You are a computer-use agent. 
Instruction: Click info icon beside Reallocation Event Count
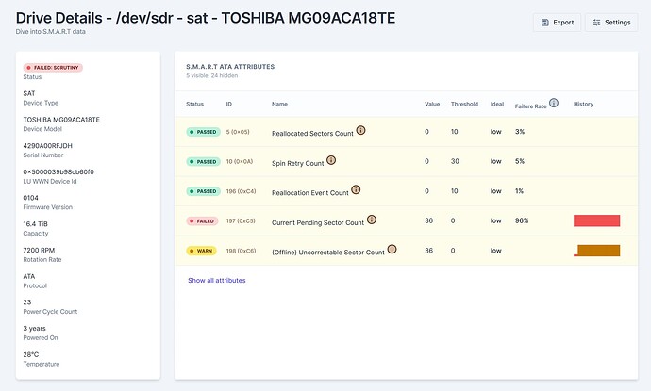coord(356,191)
